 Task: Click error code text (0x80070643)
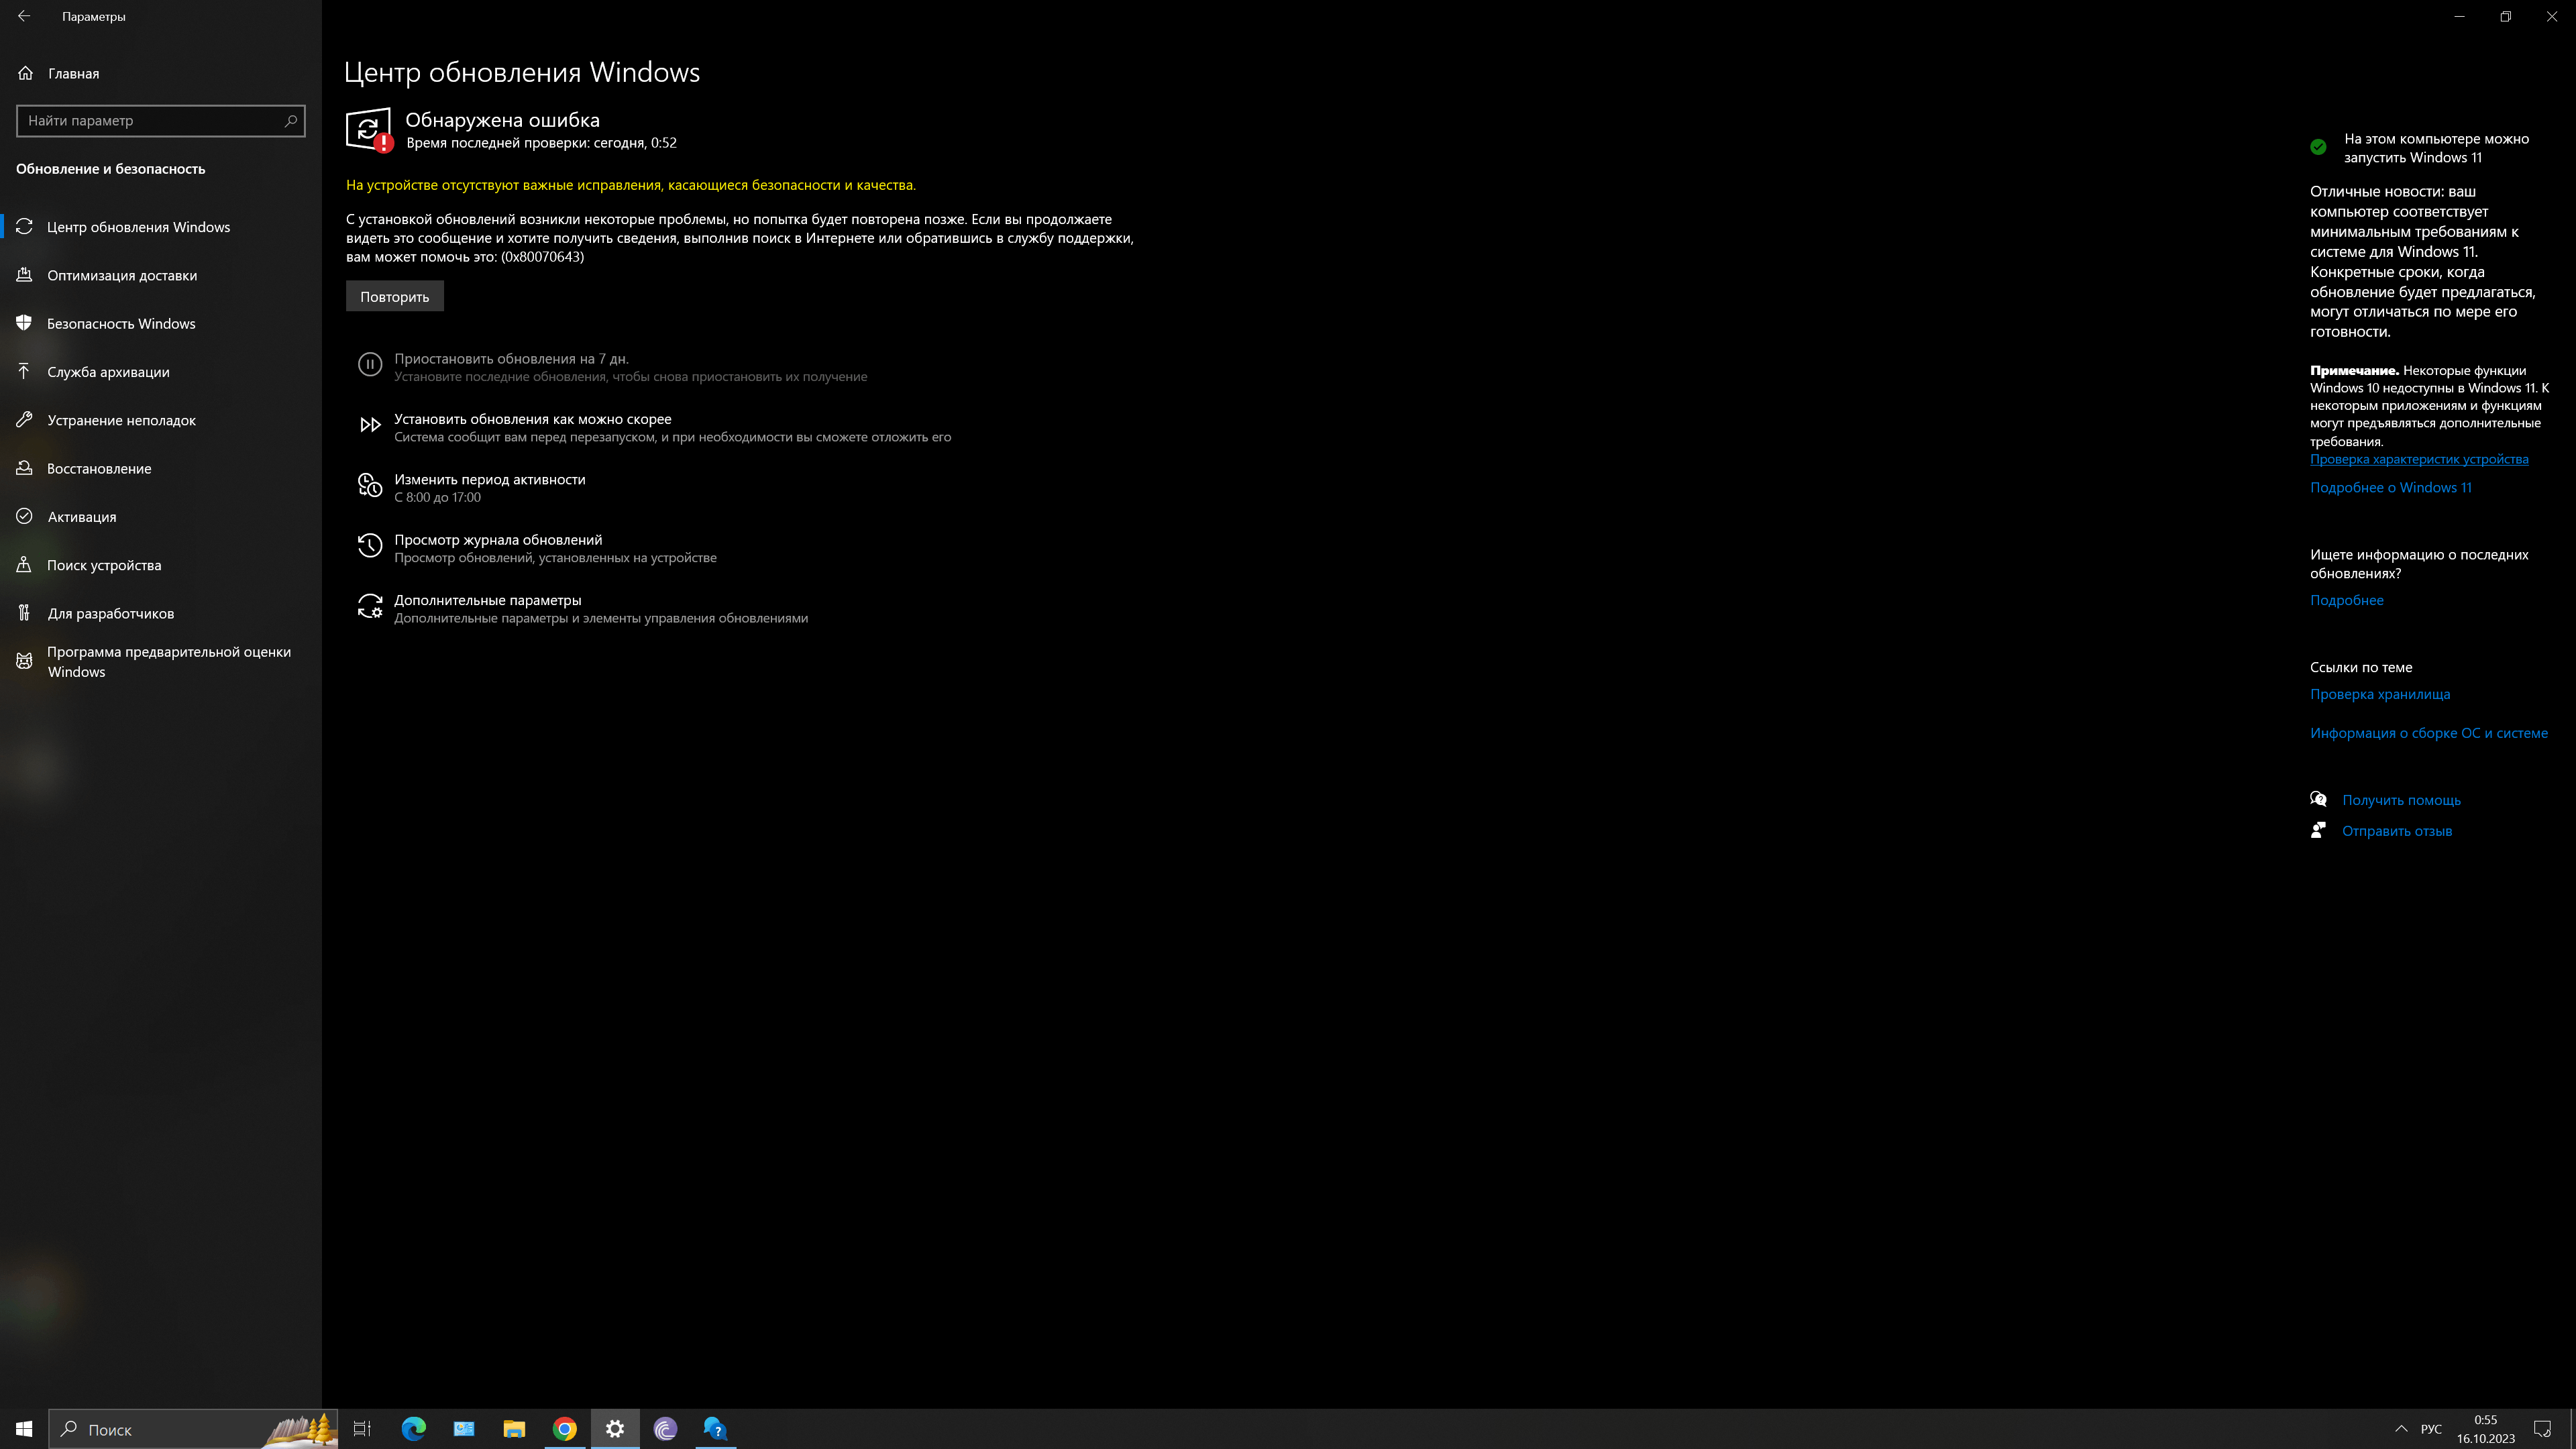(542, 257)
